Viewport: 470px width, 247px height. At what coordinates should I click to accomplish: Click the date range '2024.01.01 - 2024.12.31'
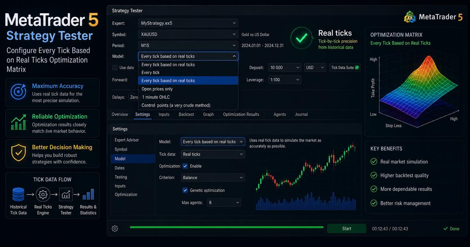point(263,45)
